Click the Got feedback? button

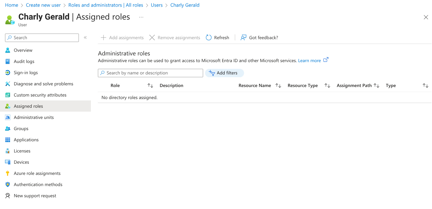tap(259, 37)
